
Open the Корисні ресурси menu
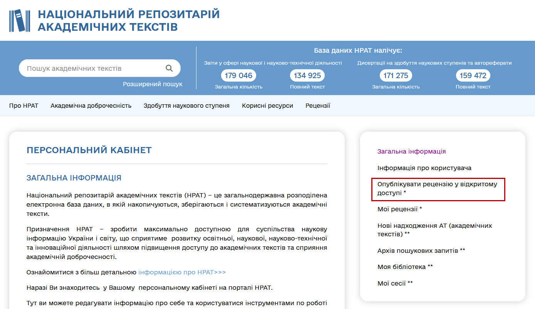click(x=267, y=105)
